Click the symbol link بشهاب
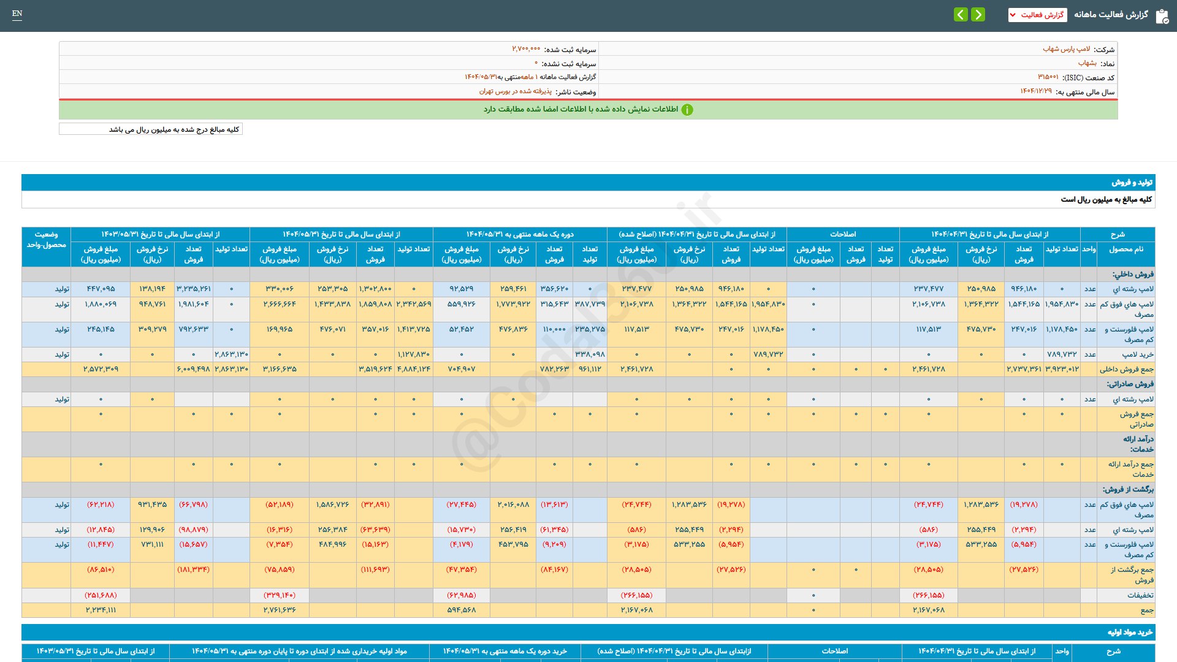Screen dimensions: 1177x662 (x=1087, y=63)
